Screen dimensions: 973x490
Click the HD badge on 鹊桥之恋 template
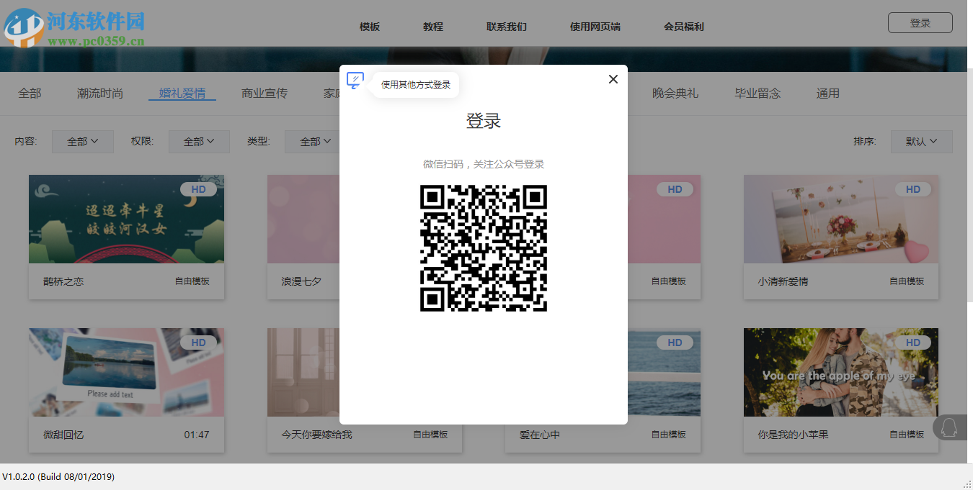198,189
